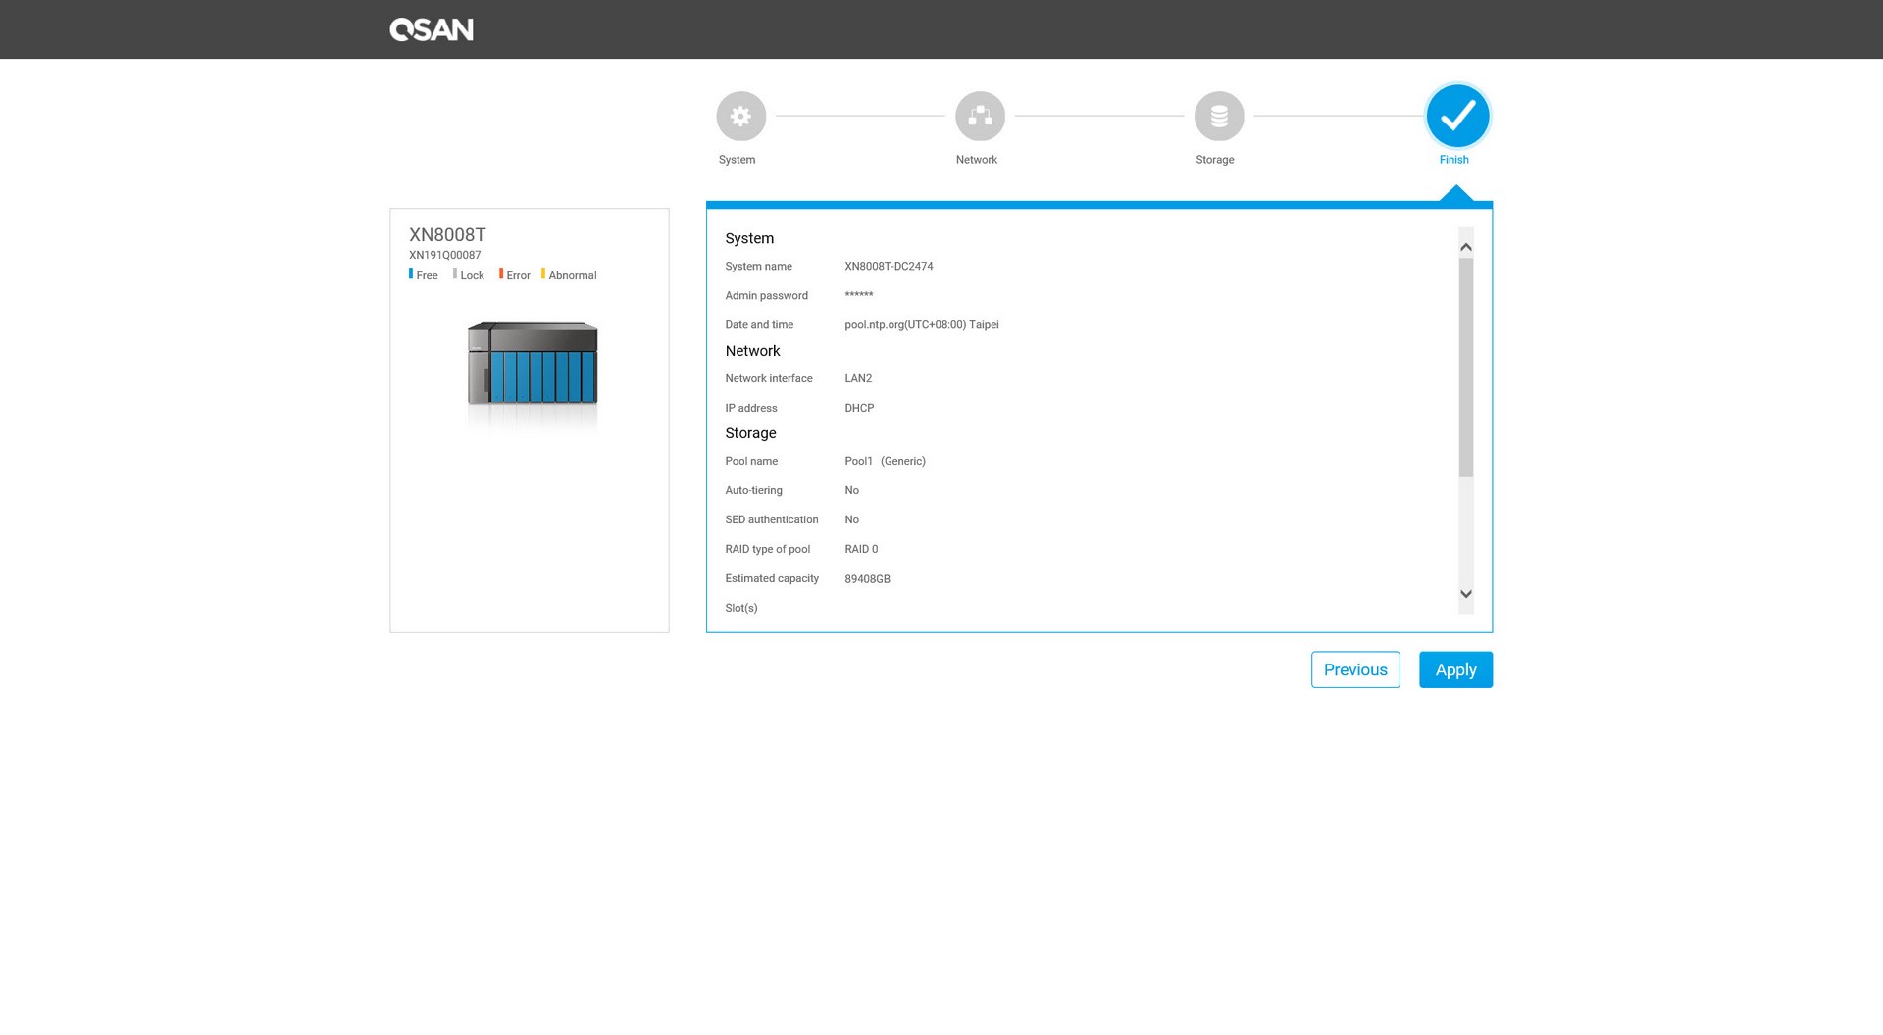The image size is (1883, 1035).
Task: Click the System step label
Action: pos(737,160)
